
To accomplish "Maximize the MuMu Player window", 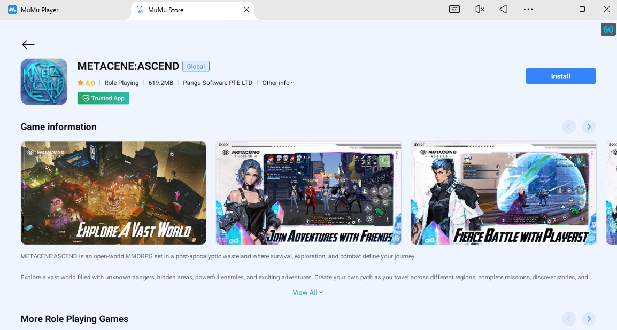I will [x=582, y=10].
